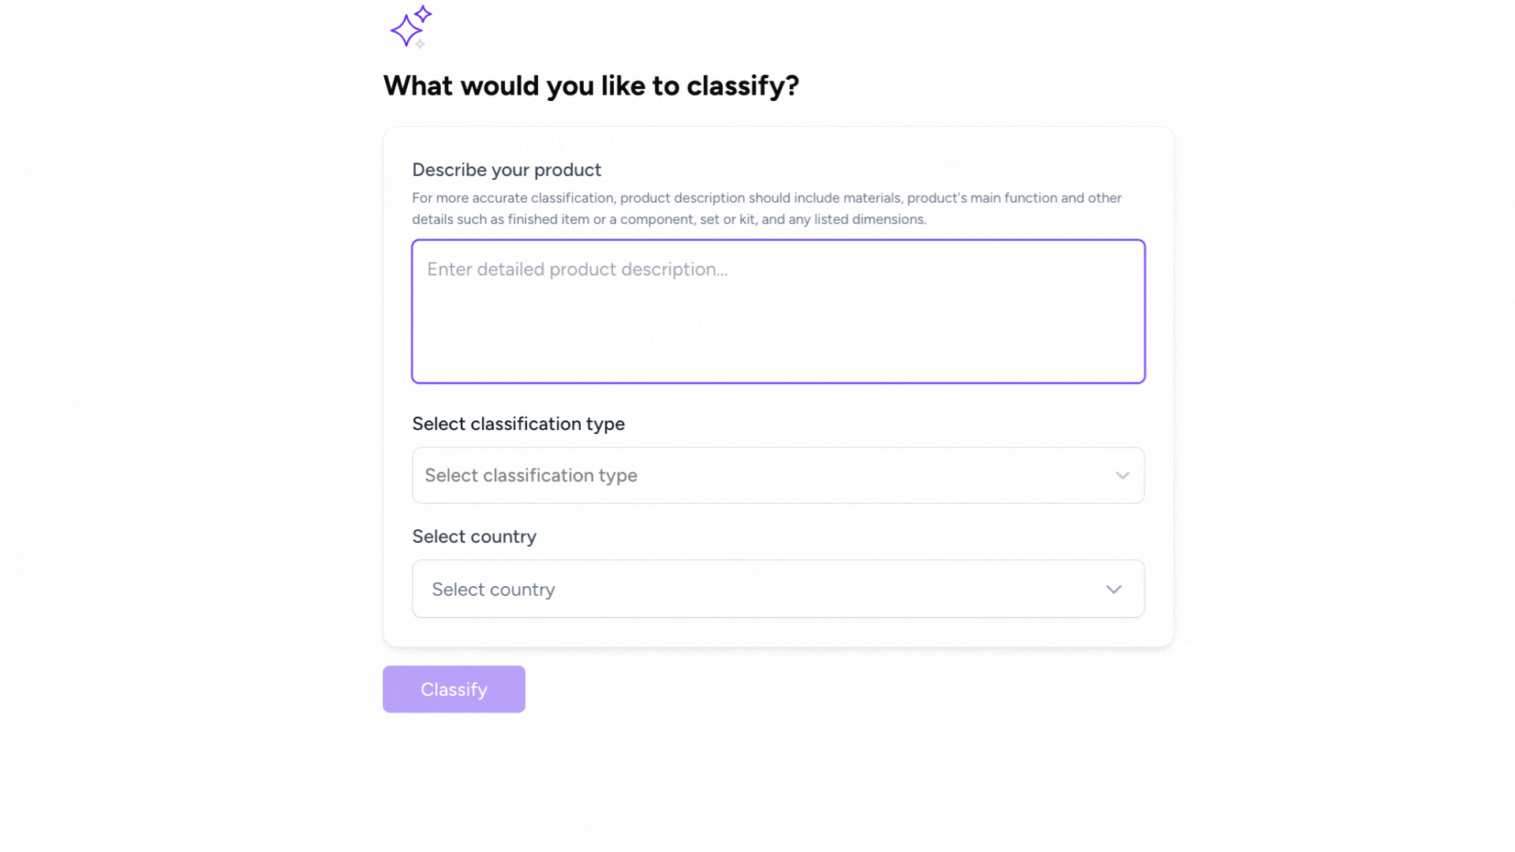Click the 'Describe your product' label
This screenshot has height=852, width=1515.
[507, 170]
